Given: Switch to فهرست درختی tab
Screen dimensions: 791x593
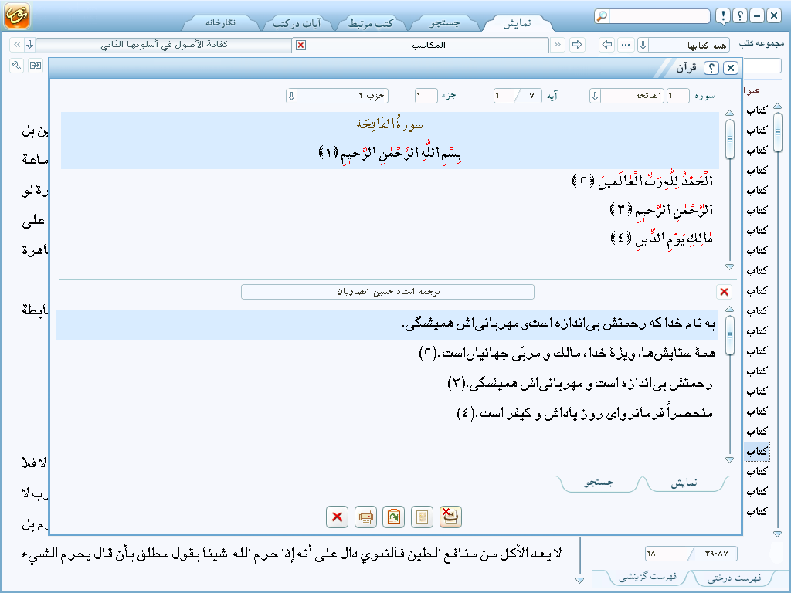Looking at the screenshot, I should pyautogui.click(x=735, y=578).
